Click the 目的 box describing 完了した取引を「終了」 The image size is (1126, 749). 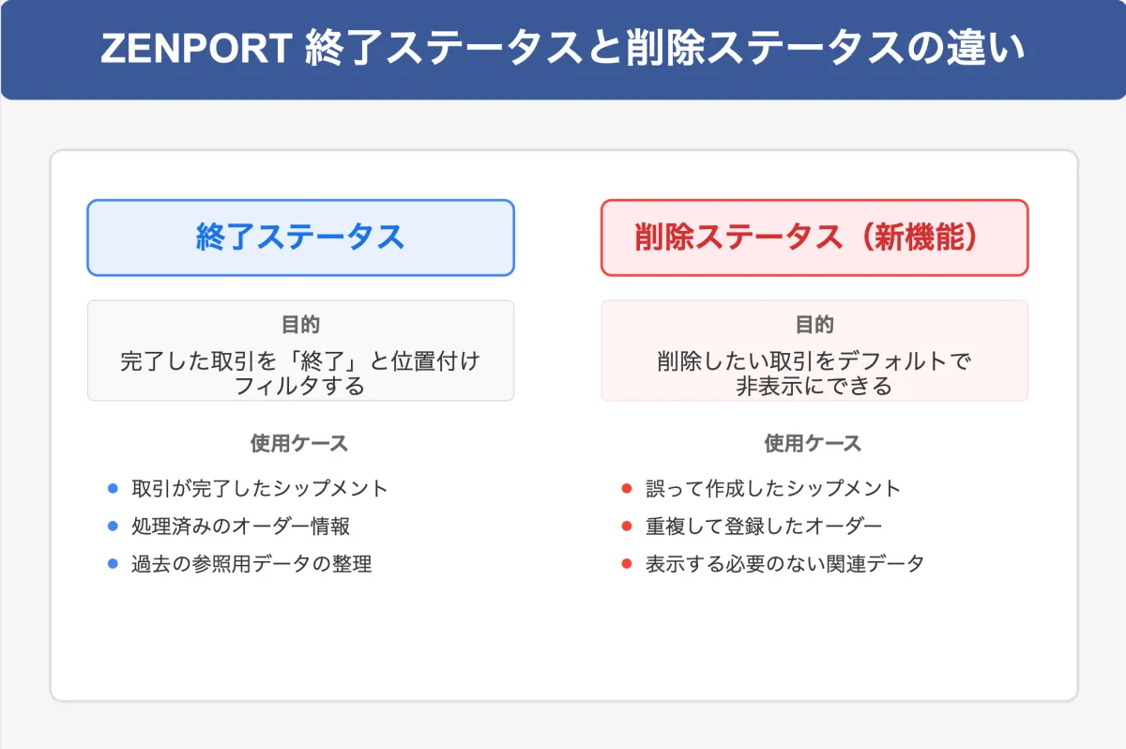(x=300, y=351)
